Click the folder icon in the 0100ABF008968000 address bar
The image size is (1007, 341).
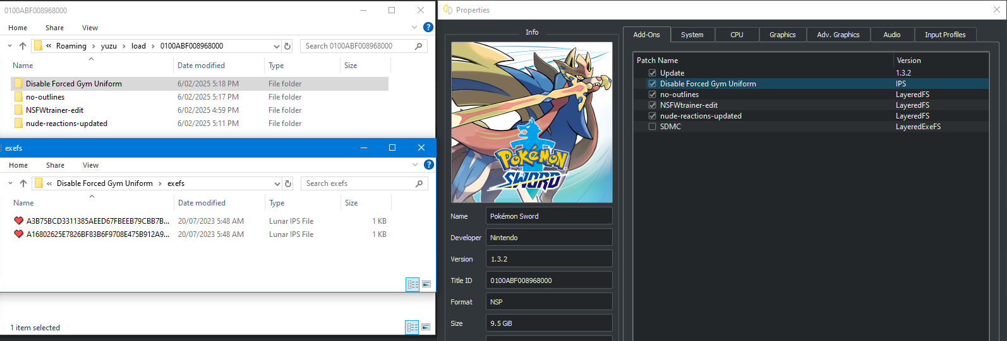(39, 46)
